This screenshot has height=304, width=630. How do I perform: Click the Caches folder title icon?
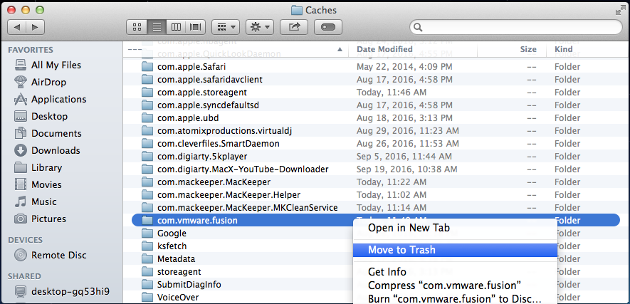[x=297, y=10]
